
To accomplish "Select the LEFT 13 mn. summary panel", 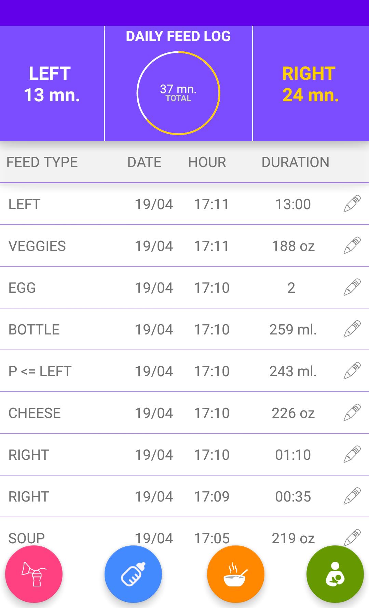I will pos(52,84).
